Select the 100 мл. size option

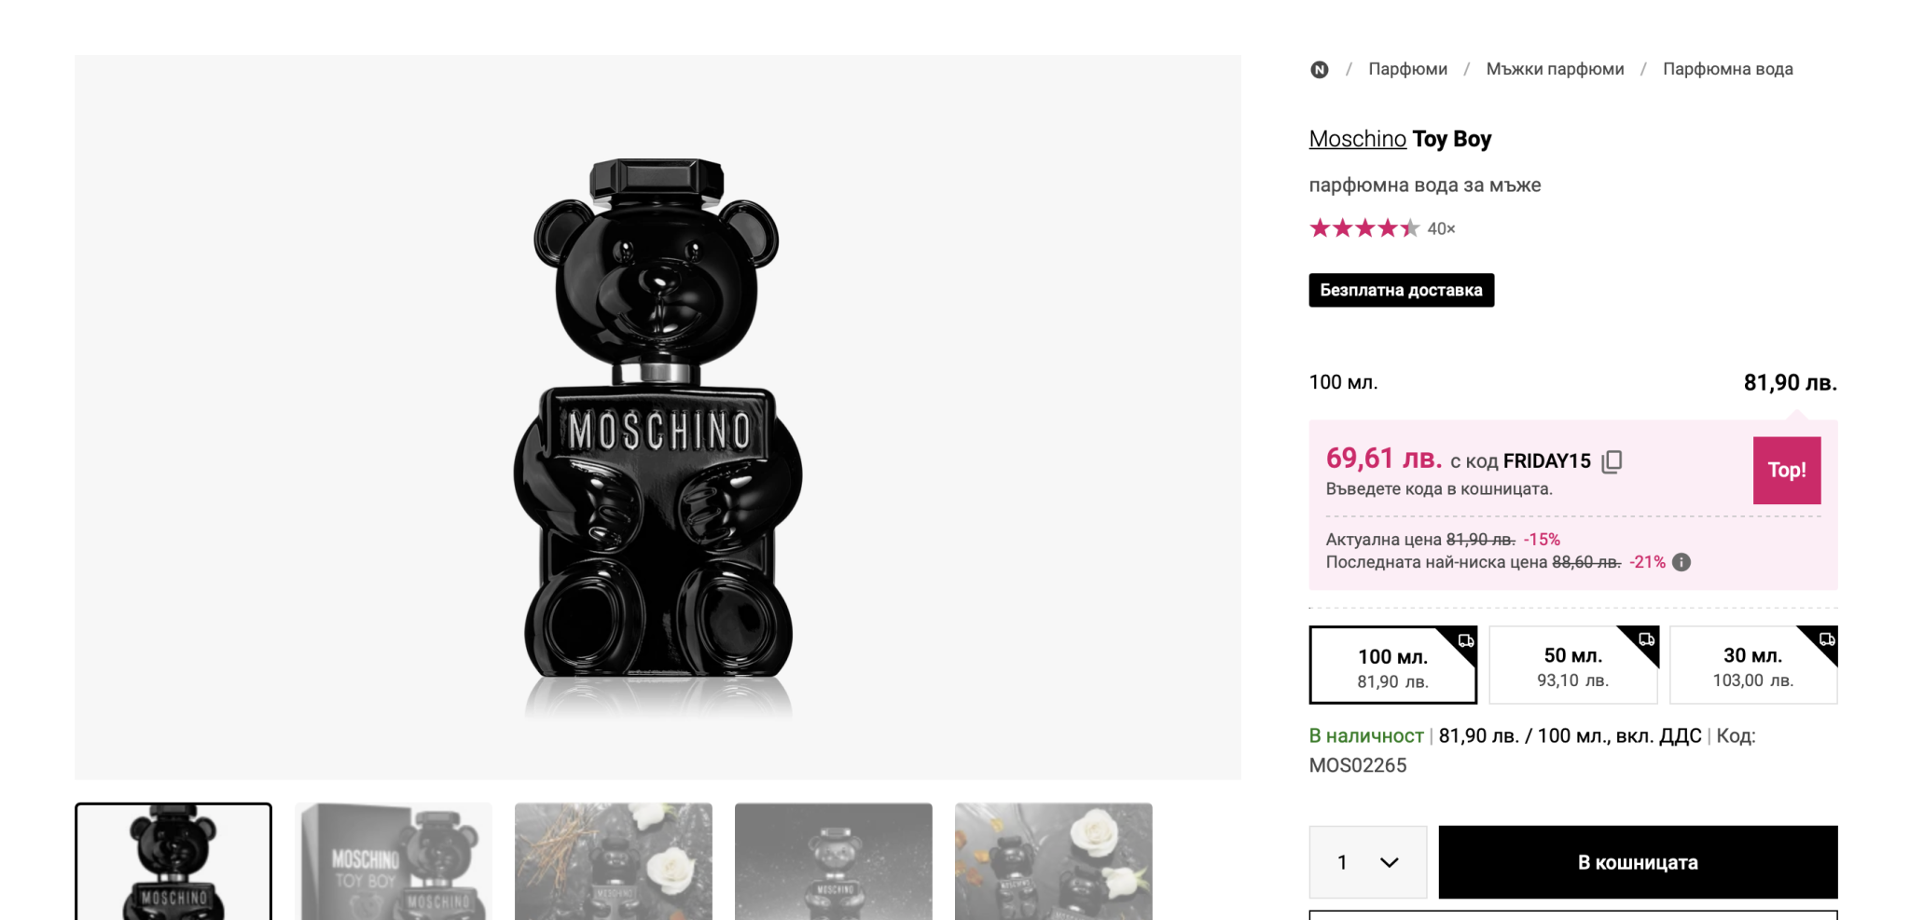click(x=1391, y=667)
